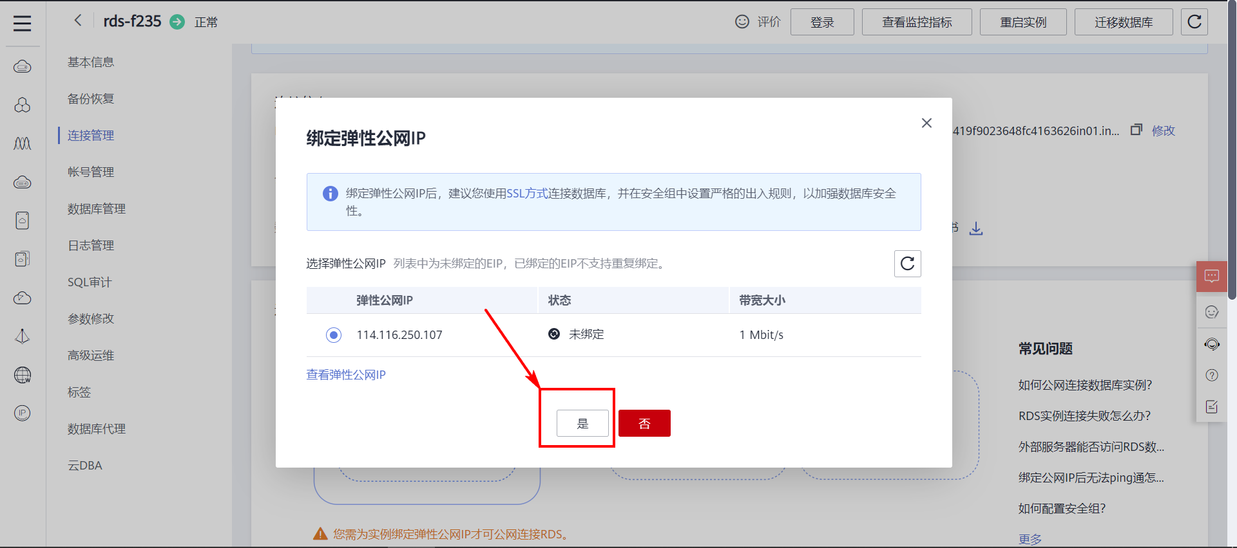The width and height of the screenshot is (1237, 548).
Task: Open 日志管理 in the side menu
Action: (91, 246)
